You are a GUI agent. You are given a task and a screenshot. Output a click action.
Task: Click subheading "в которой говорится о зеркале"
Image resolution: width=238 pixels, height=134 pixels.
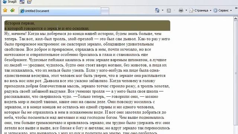(33, 28)
